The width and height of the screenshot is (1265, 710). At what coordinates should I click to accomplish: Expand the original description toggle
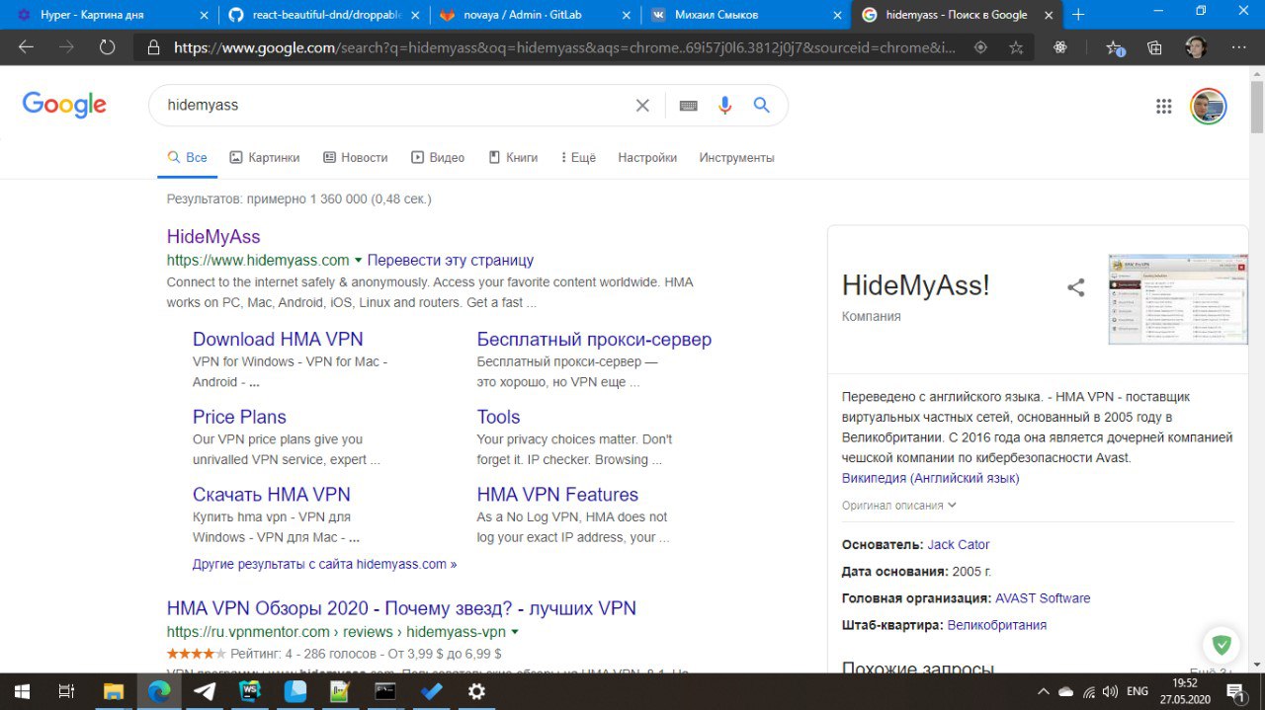(x=899, y=505)
